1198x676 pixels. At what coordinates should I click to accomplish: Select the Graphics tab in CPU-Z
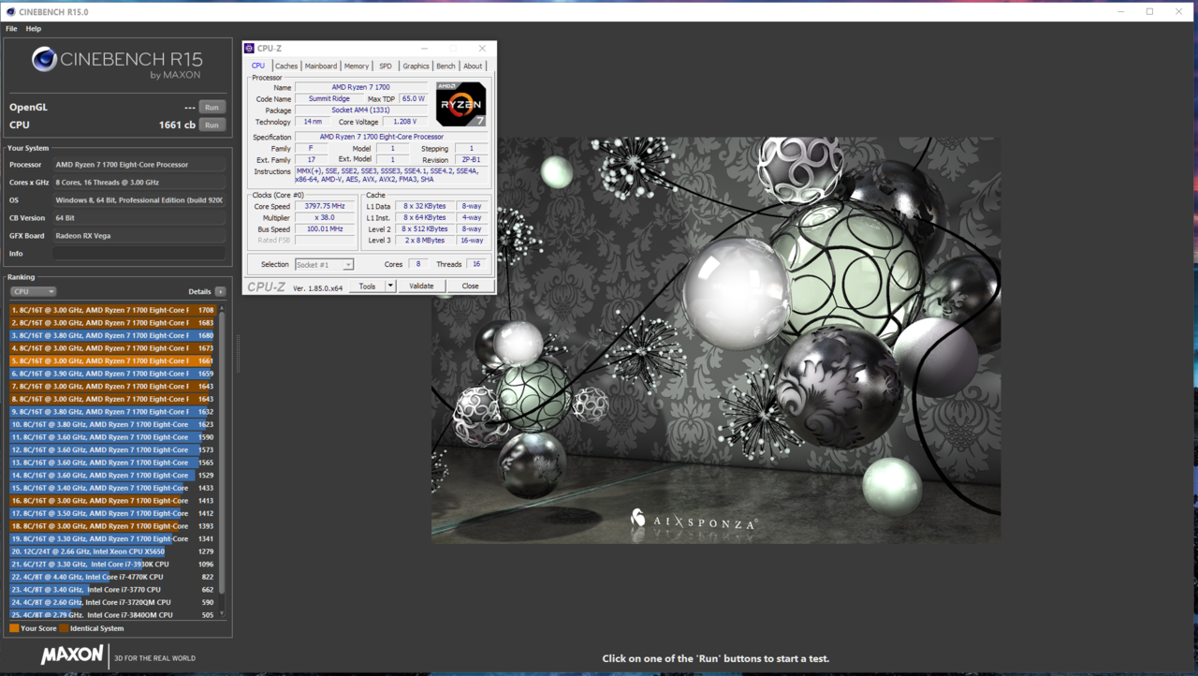pyautogui.click(x=416, y=66)
